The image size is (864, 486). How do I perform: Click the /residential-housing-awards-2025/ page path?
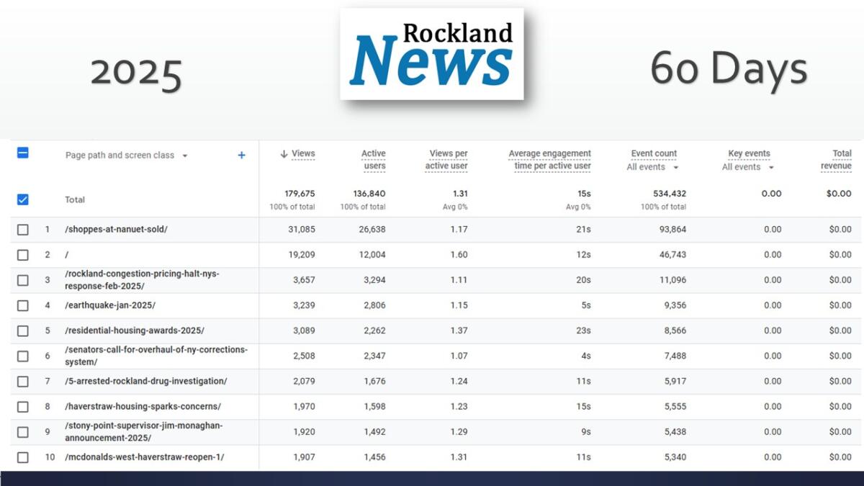135,330
